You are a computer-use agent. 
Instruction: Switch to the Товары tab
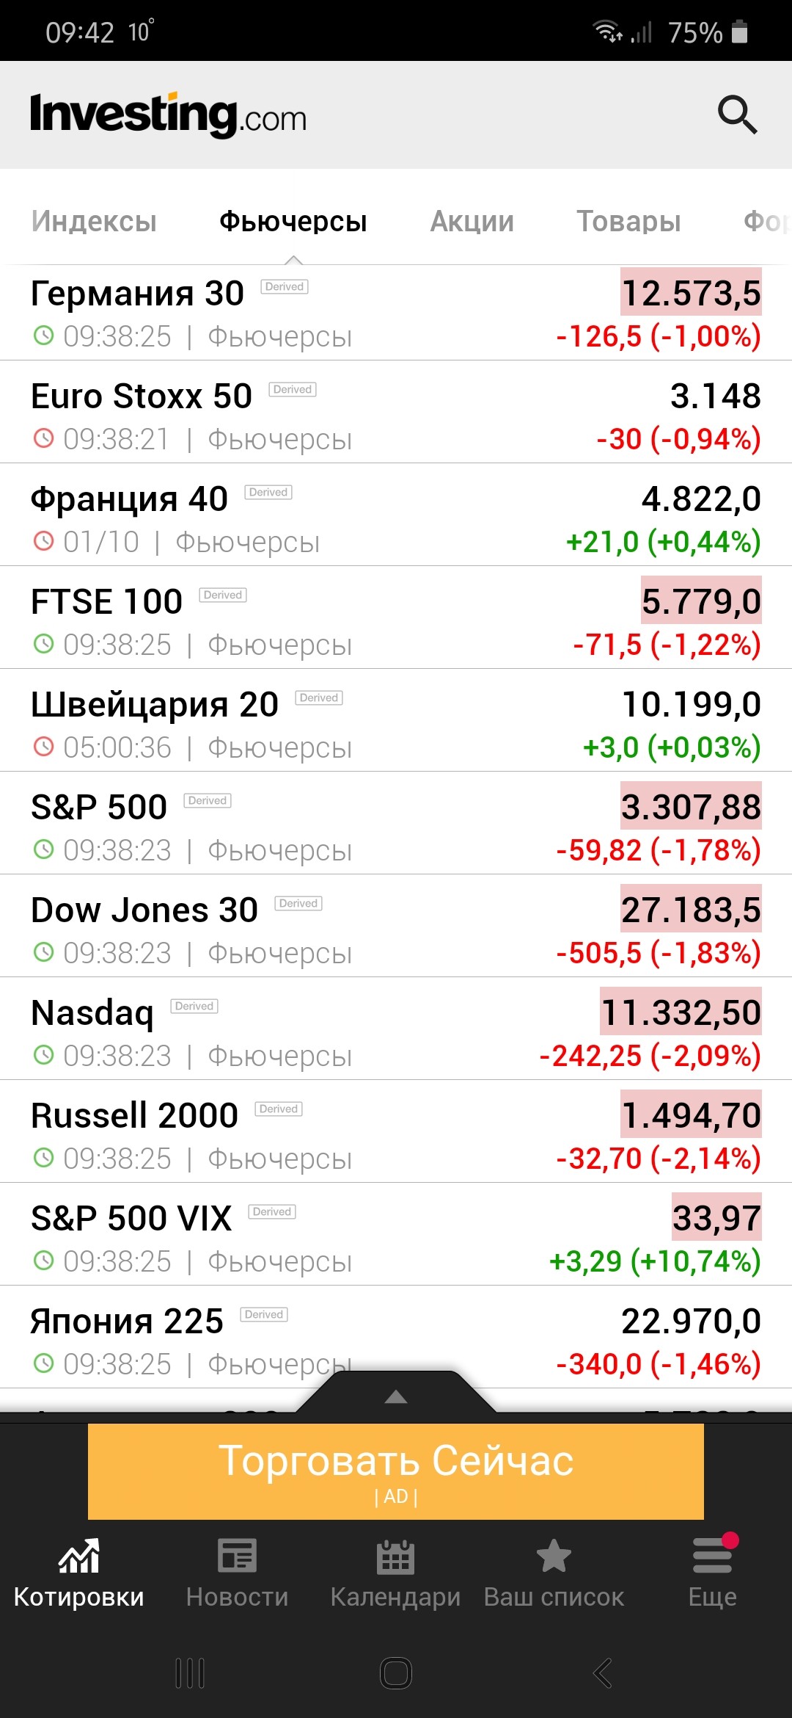628,221
